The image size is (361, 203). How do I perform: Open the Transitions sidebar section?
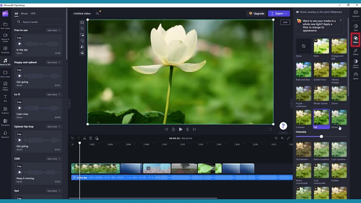pyautogui.click(x=5, y=122)
